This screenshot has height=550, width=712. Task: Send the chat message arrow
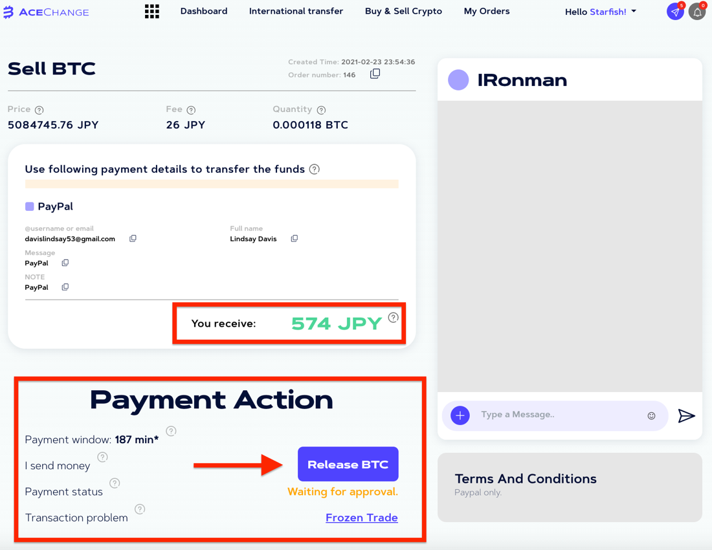point(686,415)
